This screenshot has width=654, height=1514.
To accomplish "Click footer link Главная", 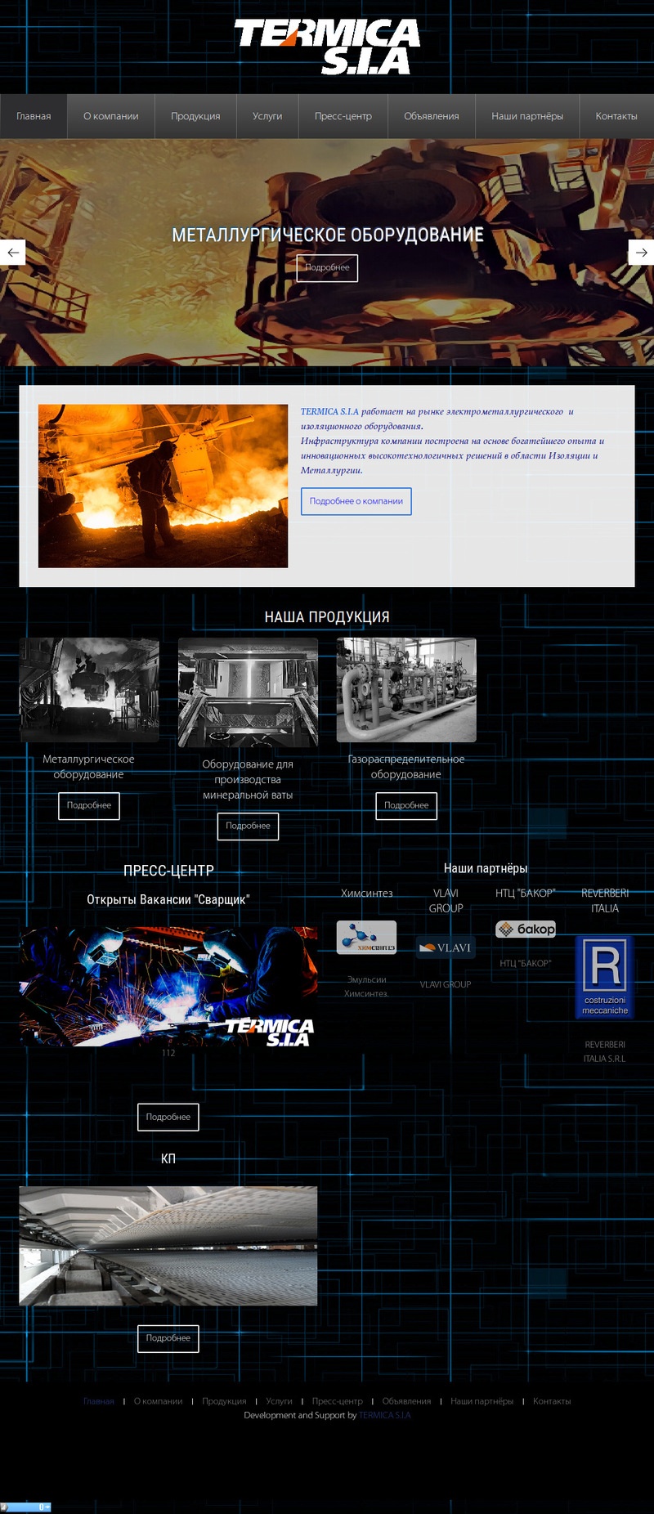I will pyautogui.click(x=99, y=1401).
